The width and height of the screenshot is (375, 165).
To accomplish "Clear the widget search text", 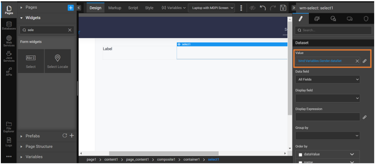I will (x=69, y=30).
